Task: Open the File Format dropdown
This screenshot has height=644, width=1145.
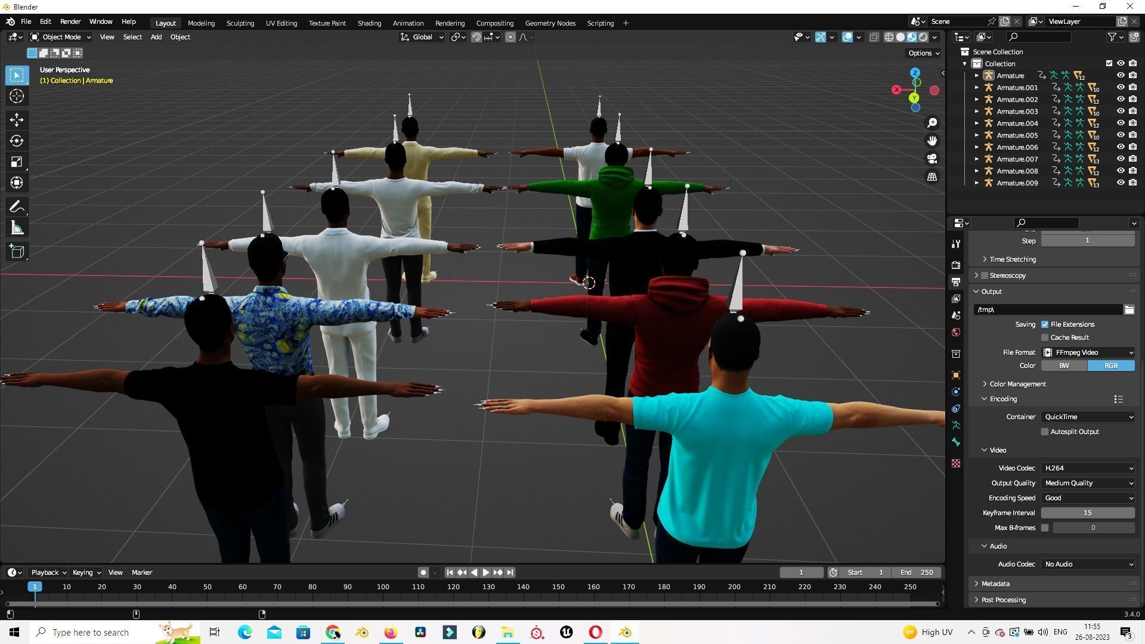Action: click(1088, 352)
